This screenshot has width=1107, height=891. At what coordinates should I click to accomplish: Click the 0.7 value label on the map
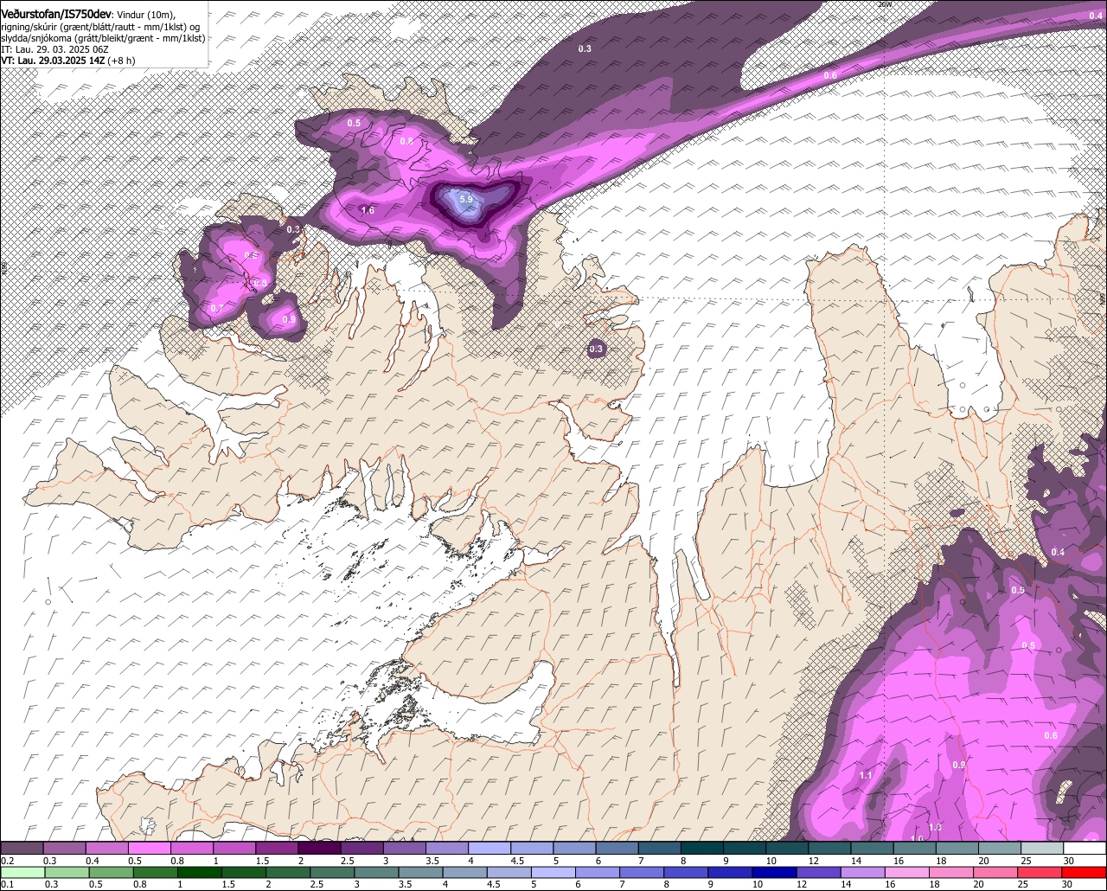[x=216, y=309]
